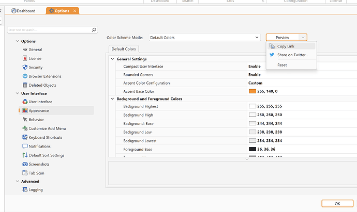Image resolution: width=357 pixels, height=212 pixels.
Task: Click the Preview button
Action: pyautogui.click(x=282, y=38)
